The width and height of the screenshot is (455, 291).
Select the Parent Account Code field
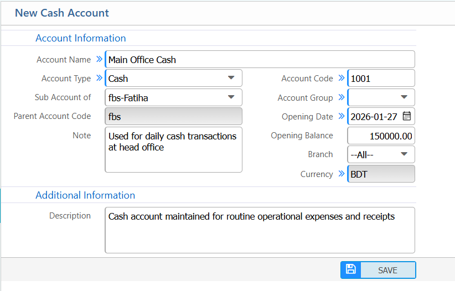click(173, 116)
